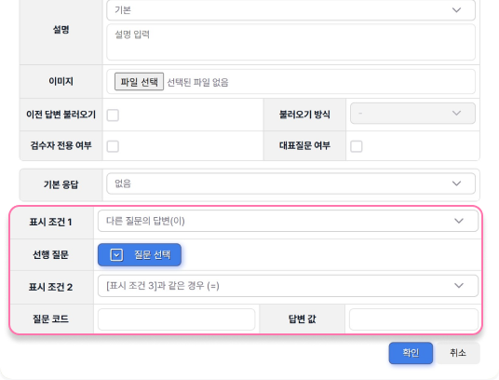Click the 선행 질문 label
499x380 pixels.
[x=51, y=254]
